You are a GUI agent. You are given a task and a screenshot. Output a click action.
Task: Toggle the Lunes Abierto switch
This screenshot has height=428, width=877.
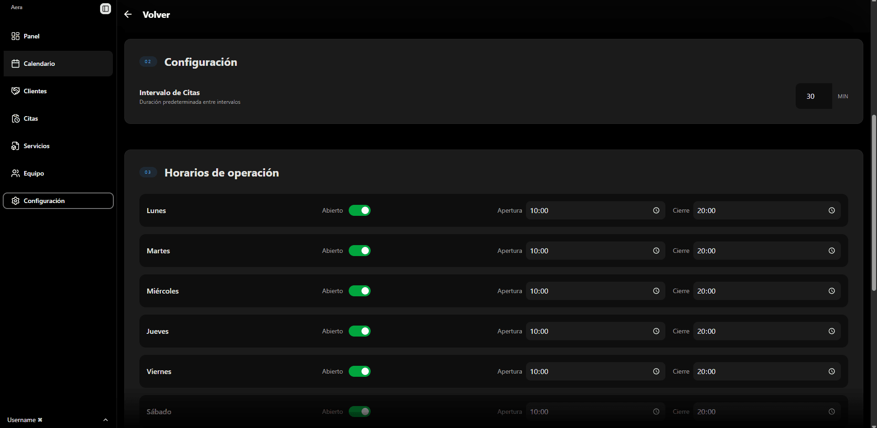click(x=360, y=210)
